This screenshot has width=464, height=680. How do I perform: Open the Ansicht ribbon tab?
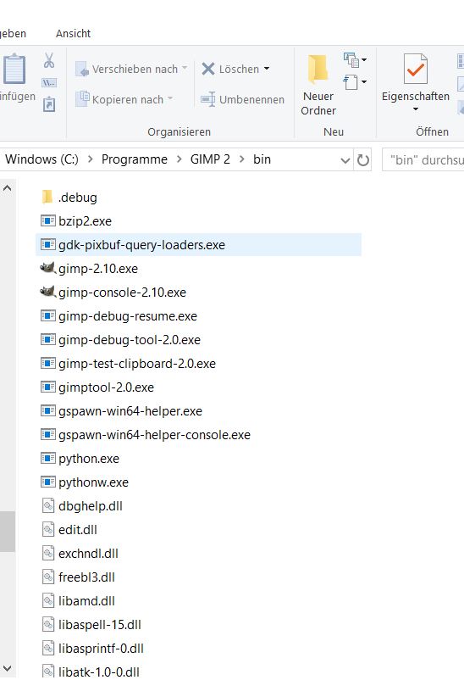[73, 33]
